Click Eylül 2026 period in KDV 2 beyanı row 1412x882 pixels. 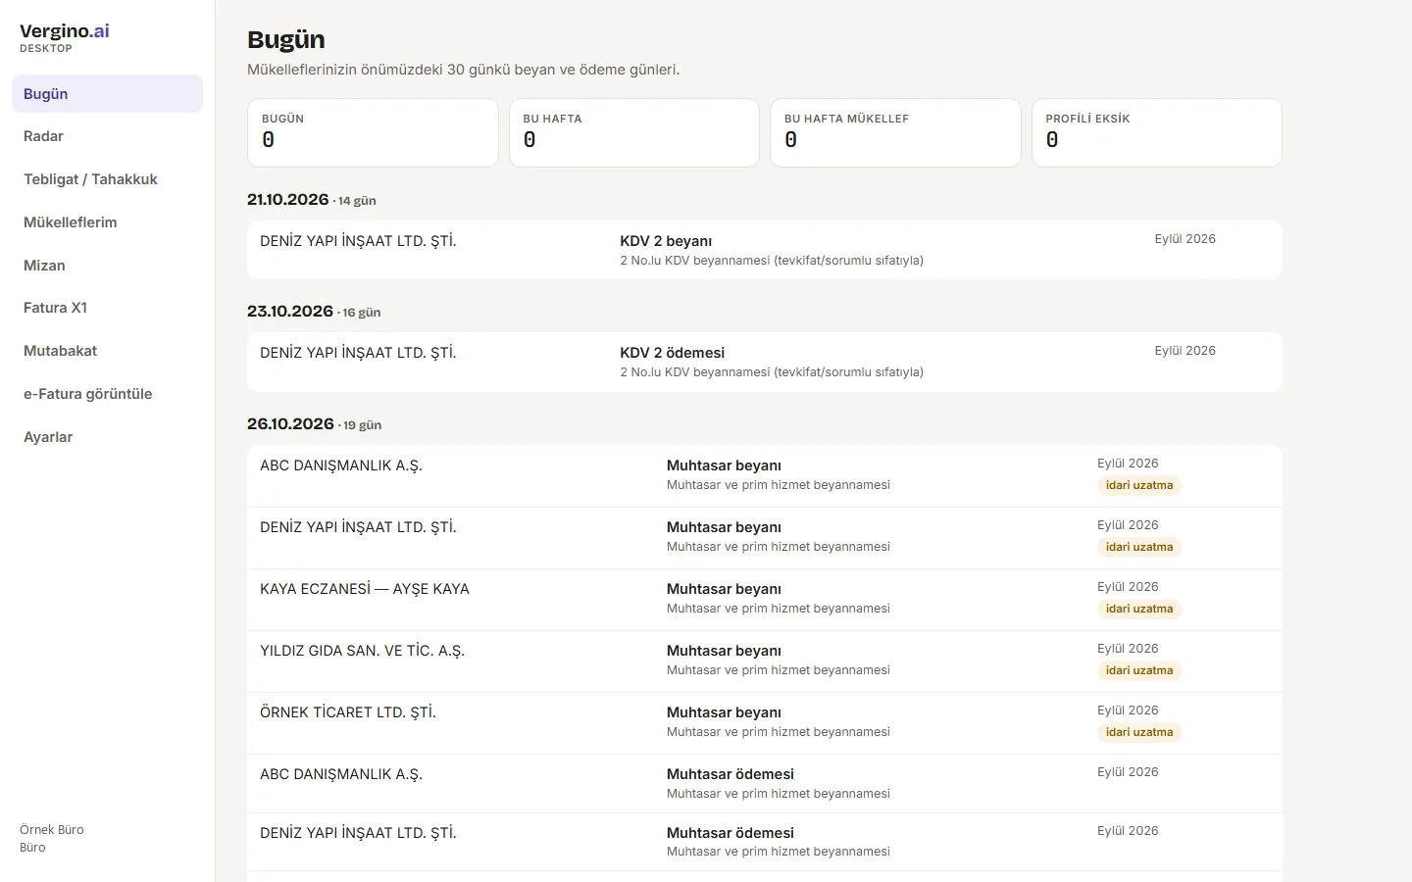(x=1185, y=239)
